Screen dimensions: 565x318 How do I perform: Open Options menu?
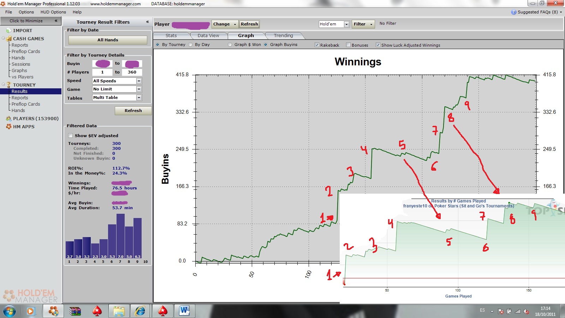26,12
